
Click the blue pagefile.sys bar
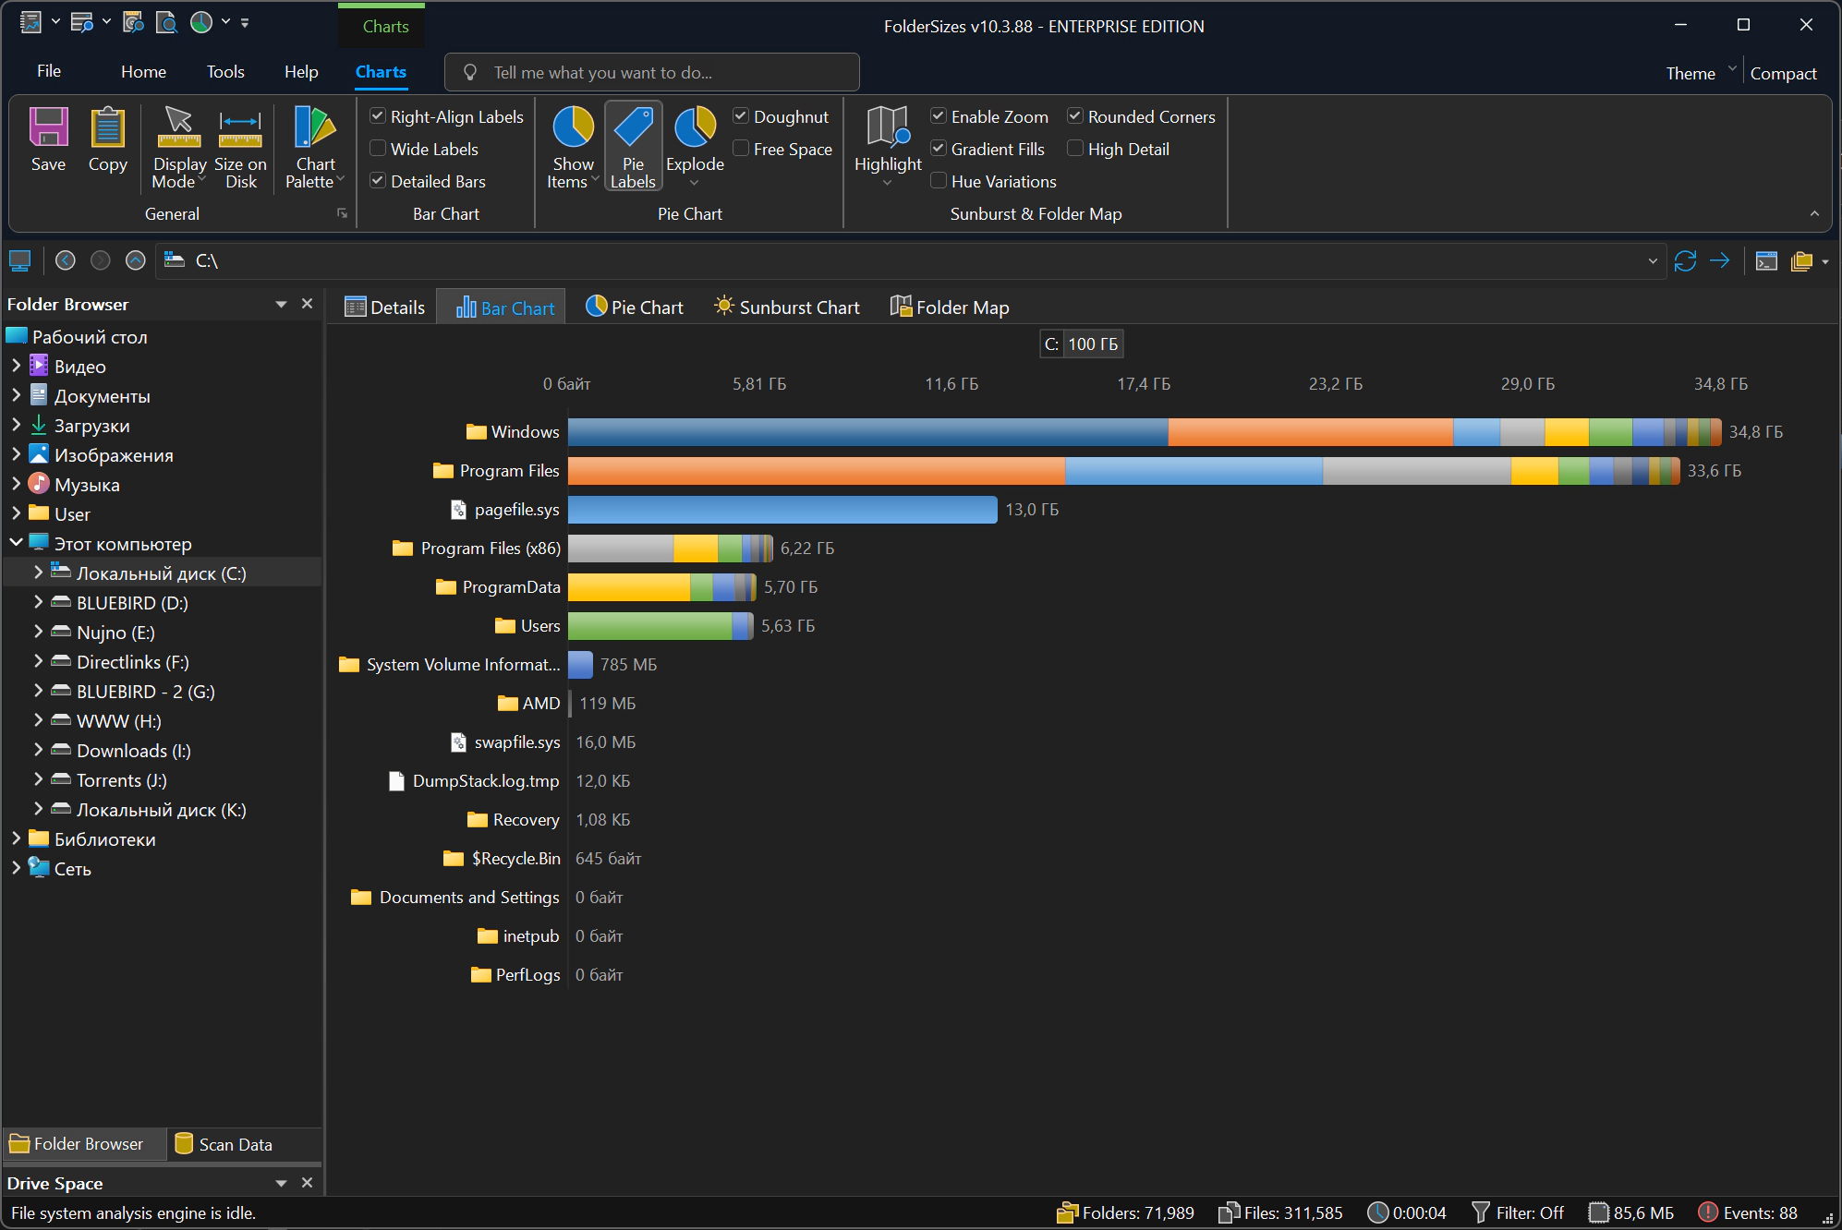coord(782,510)
